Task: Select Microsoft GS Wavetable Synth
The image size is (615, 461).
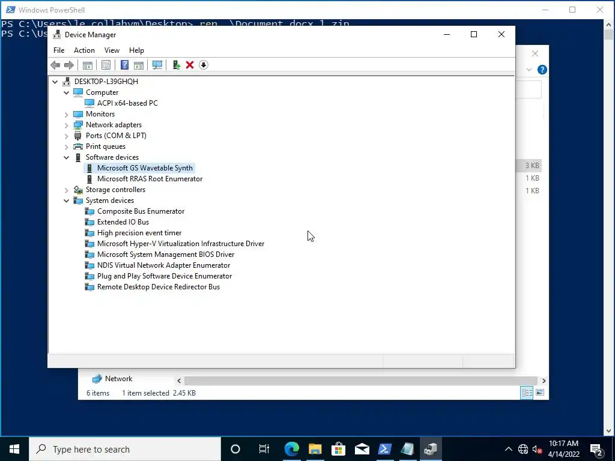Action: click(x=145, y=168)
